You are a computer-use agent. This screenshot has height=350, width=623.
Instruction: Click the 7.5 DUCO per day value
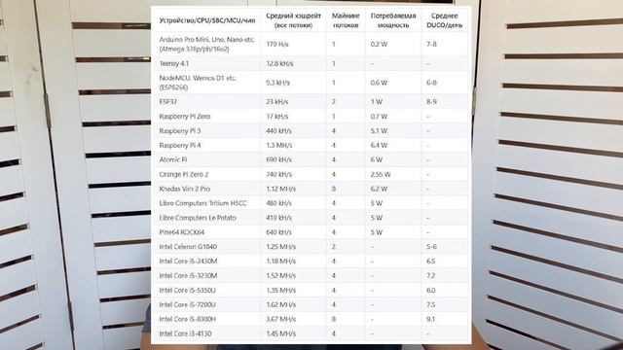pyautogui.click(x=430, y=304)
